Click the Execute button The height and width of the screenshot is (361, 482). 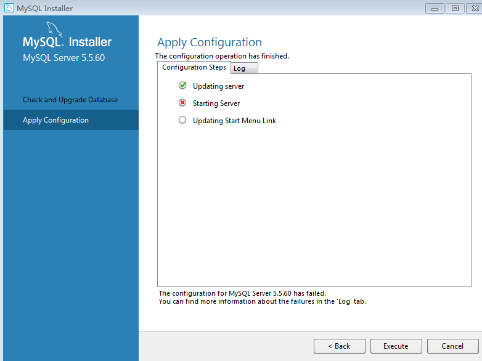coord(396,346)
